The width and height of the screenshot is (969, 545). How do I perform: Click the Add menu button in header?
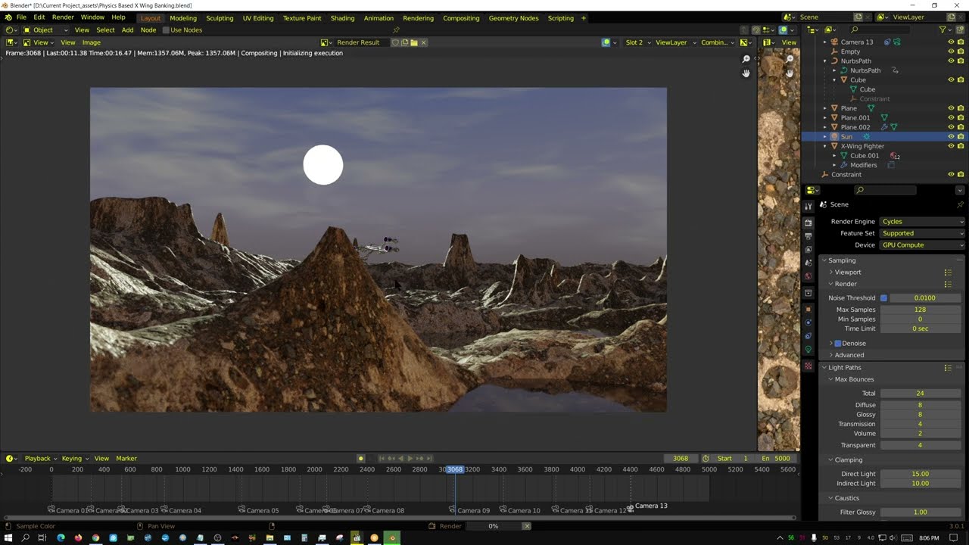click(x=127, y=30)
